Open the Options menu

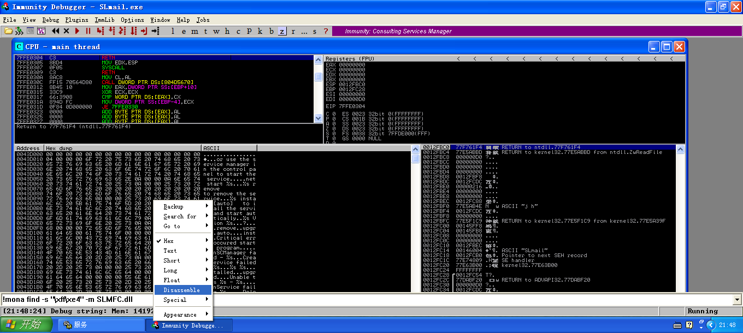click(132, 20)
